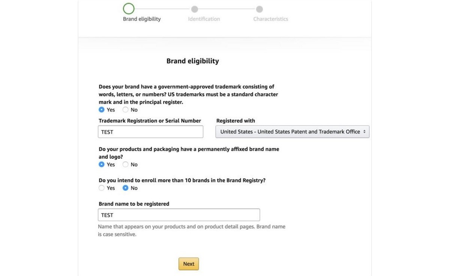This screenshot has width=450, height=276.
Task: Click the Registered with label
Action: pos(235,121)
